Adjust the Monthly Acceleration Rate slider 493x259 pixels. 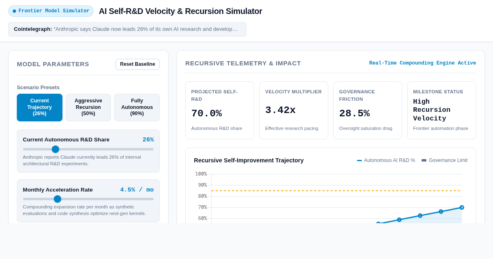pyautogui.click(x=88, y=199)
